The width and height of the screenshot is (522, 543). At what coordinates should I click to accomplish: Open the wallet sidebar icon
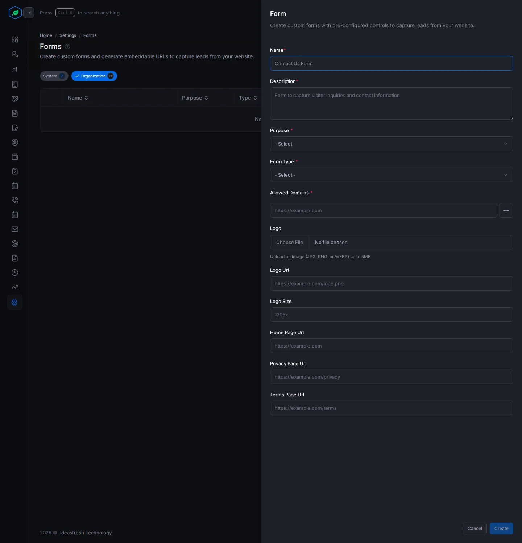(x=15, y=157)
